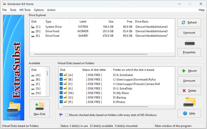Click the Refresh button with arrows icon
Viewport: 207px width, 129px height.
click(x=189, y=23)
